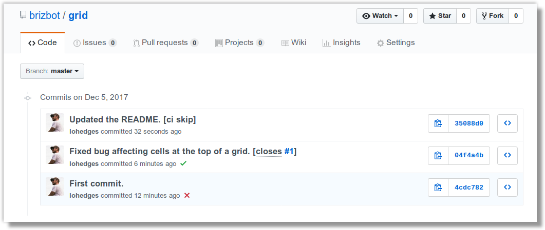
Task: Click the green check status icon
Action: click(184, 164)
